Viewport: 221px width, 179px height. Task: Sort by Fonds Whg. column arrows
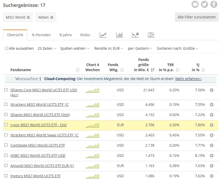[122, 70]
